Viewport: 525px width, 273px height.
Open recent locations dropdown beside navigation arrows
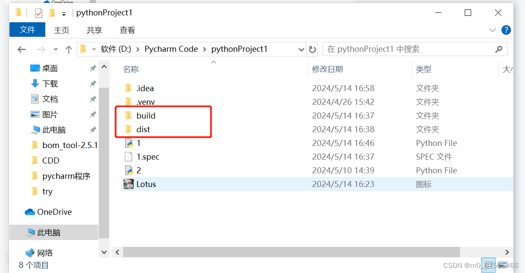pyautogui.click(x=56, y=49)
